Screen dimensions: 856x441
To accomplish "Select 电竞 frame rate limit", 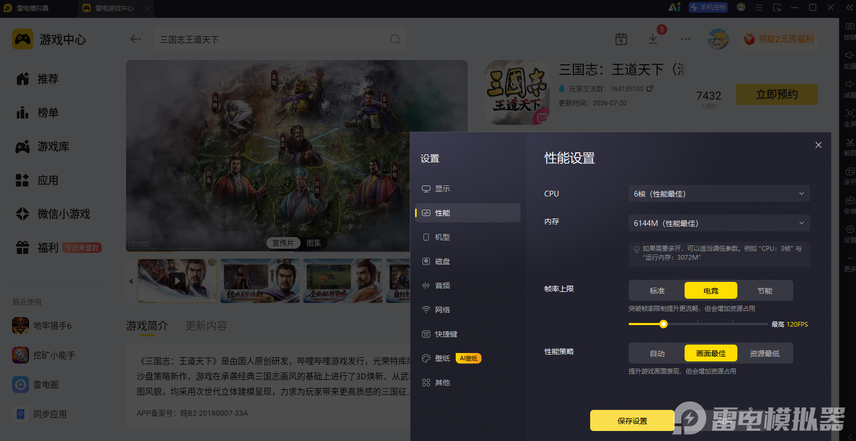I will coord(711,290).
